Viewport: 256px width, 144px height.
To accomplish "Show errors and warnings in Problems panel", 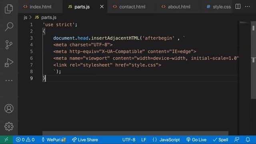I will (25, 140).
